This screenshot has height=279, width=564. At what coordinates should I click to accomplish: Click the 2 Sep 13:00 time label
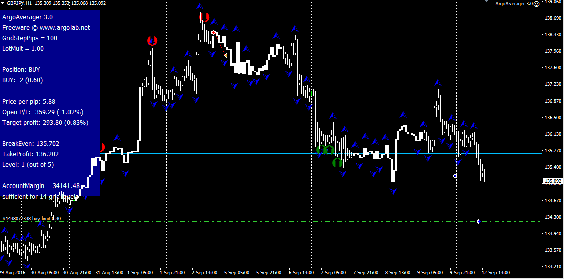click(x=204, y=272)
